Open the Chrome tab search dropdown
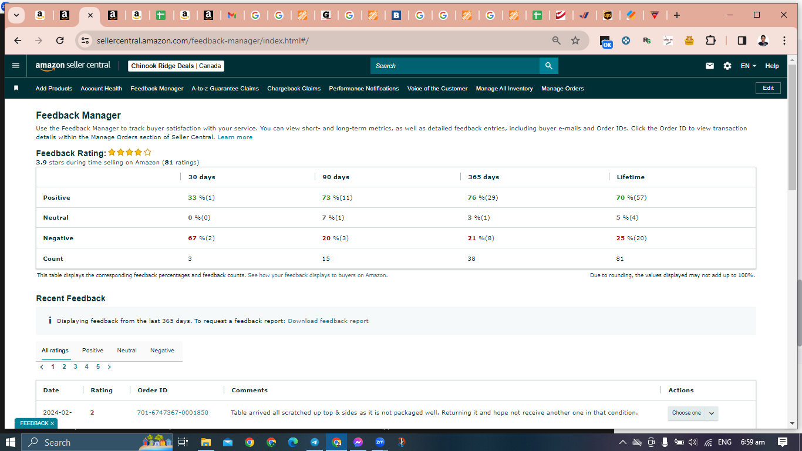802x451 pixels. click(x=16, y=15)
